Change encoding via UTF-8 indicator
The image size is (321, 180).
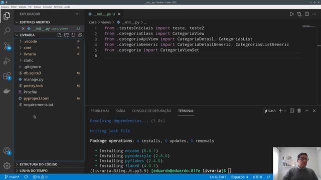[x=257, y=177]
